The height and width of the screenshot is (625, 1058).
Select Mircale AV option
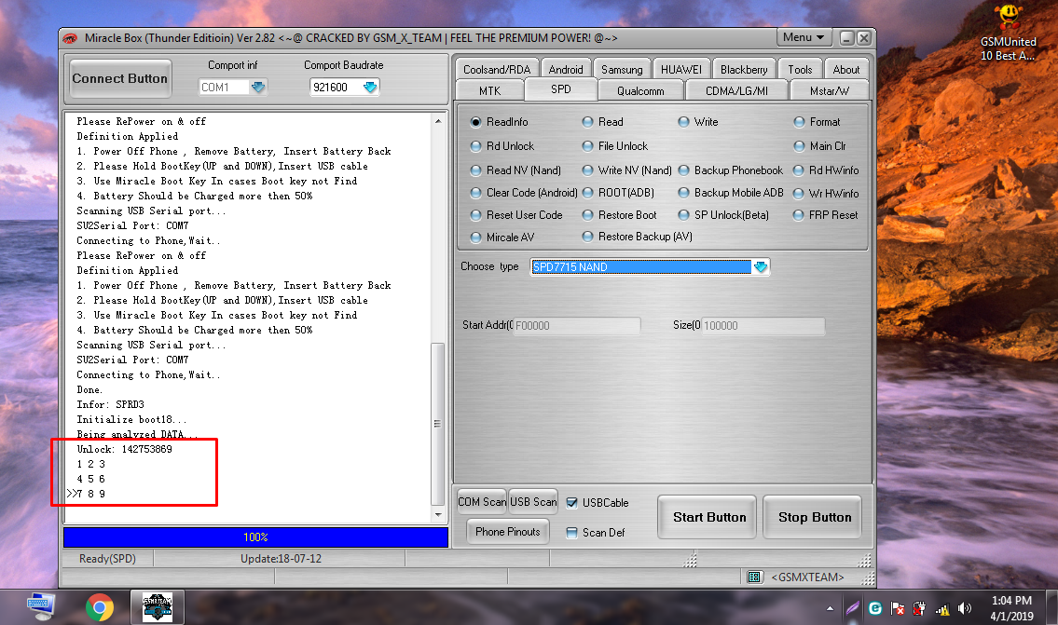(475, 238)
